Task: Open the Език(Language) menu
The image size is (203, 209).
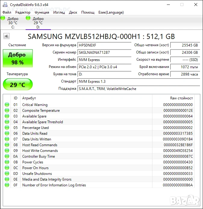Action: [x=111, y=12]
